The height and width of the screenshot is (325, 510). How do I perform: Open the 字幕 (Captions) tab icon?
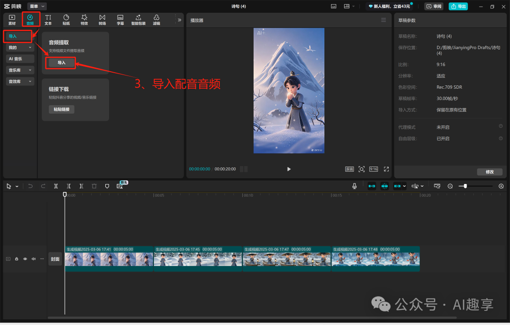pyautogui.click(x=120, y=19)
